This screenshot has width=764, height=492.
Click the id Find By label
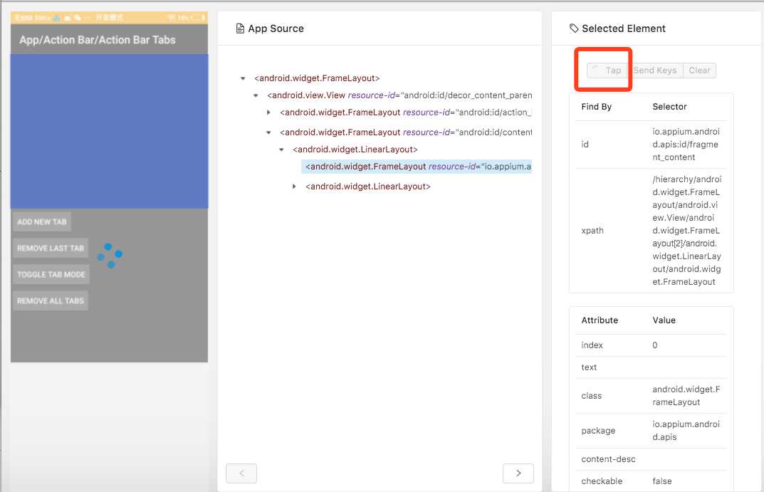click(x=585, y=145)
